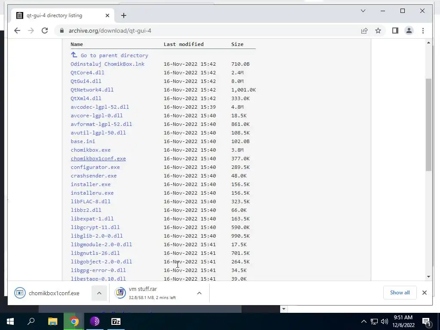Download crashsender.exe
440x330 pixels.
click(x=93, y=176)
